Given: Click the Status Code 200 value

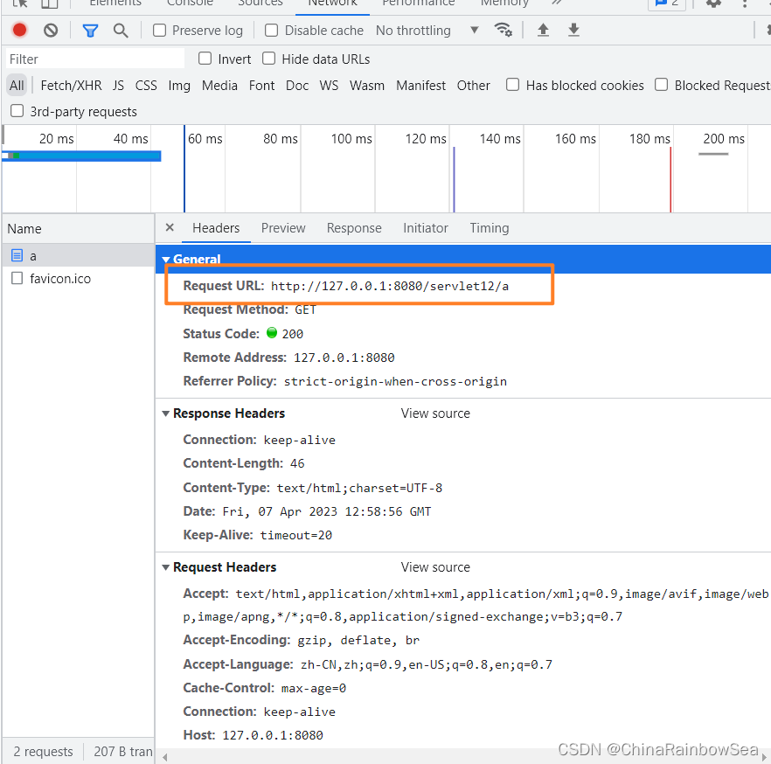Looking at the screenshot, I should [293, 334].
